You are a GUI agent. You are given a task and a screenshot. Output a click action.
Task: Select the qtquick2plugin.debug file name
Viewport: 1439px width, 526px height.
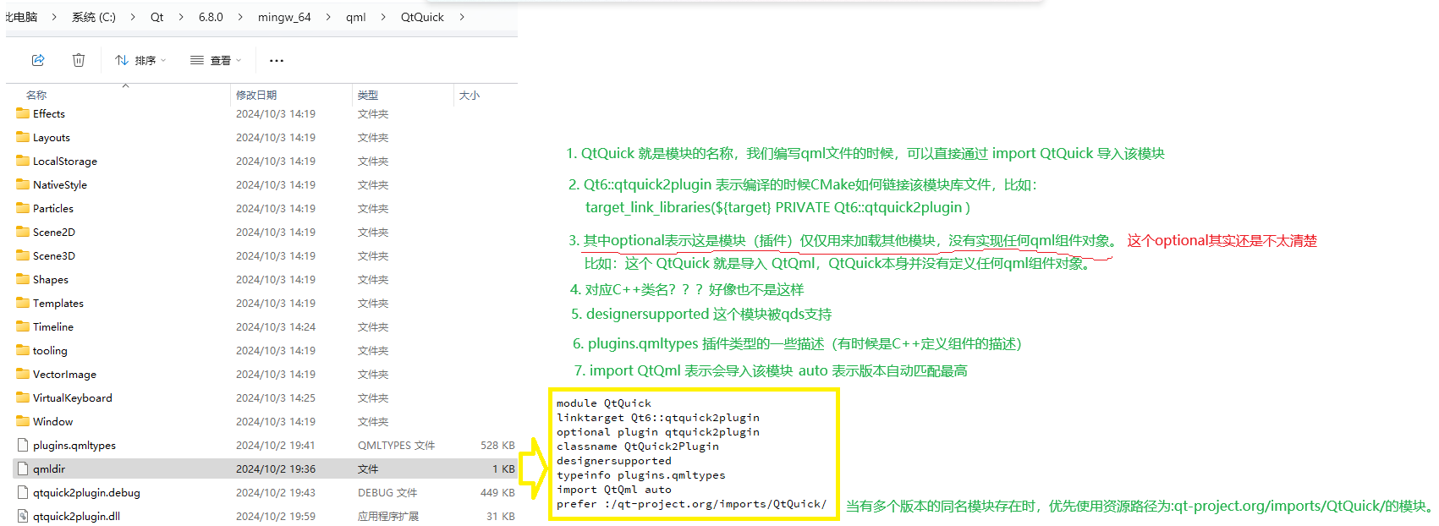point(86,492)
